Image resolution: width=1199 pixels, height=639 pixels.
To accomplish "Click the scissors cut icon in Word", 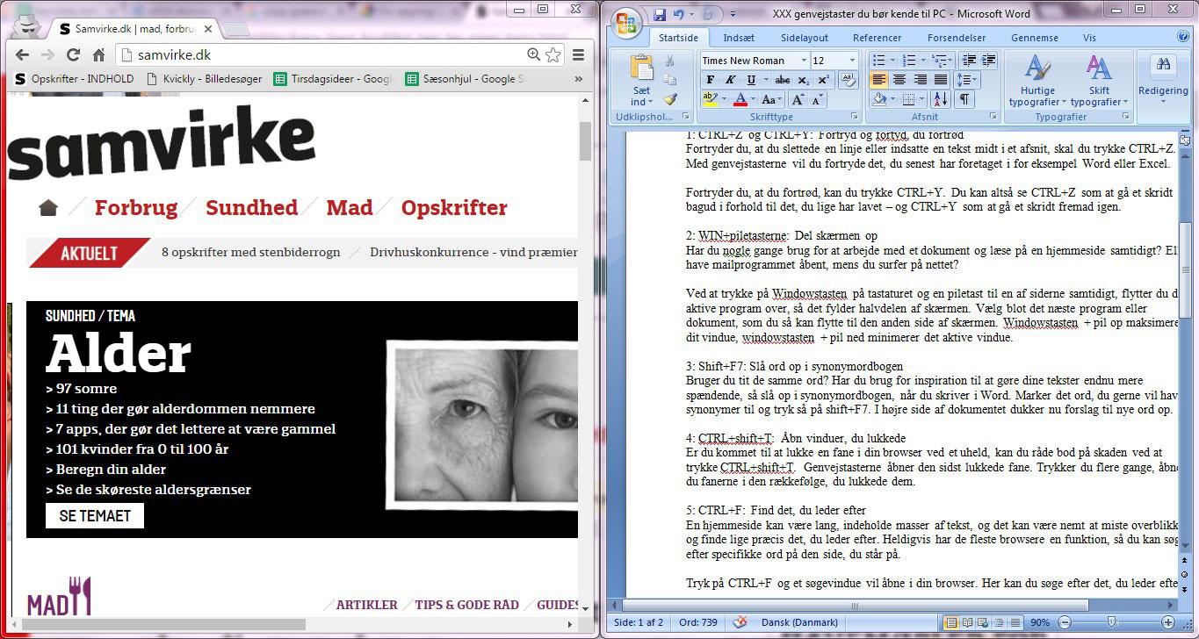I will tap(669, 61).
